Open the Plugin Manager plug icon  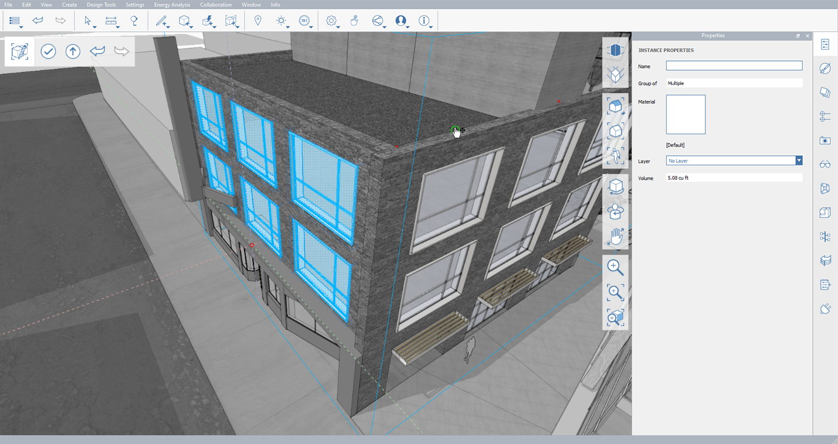pos(825,309)
